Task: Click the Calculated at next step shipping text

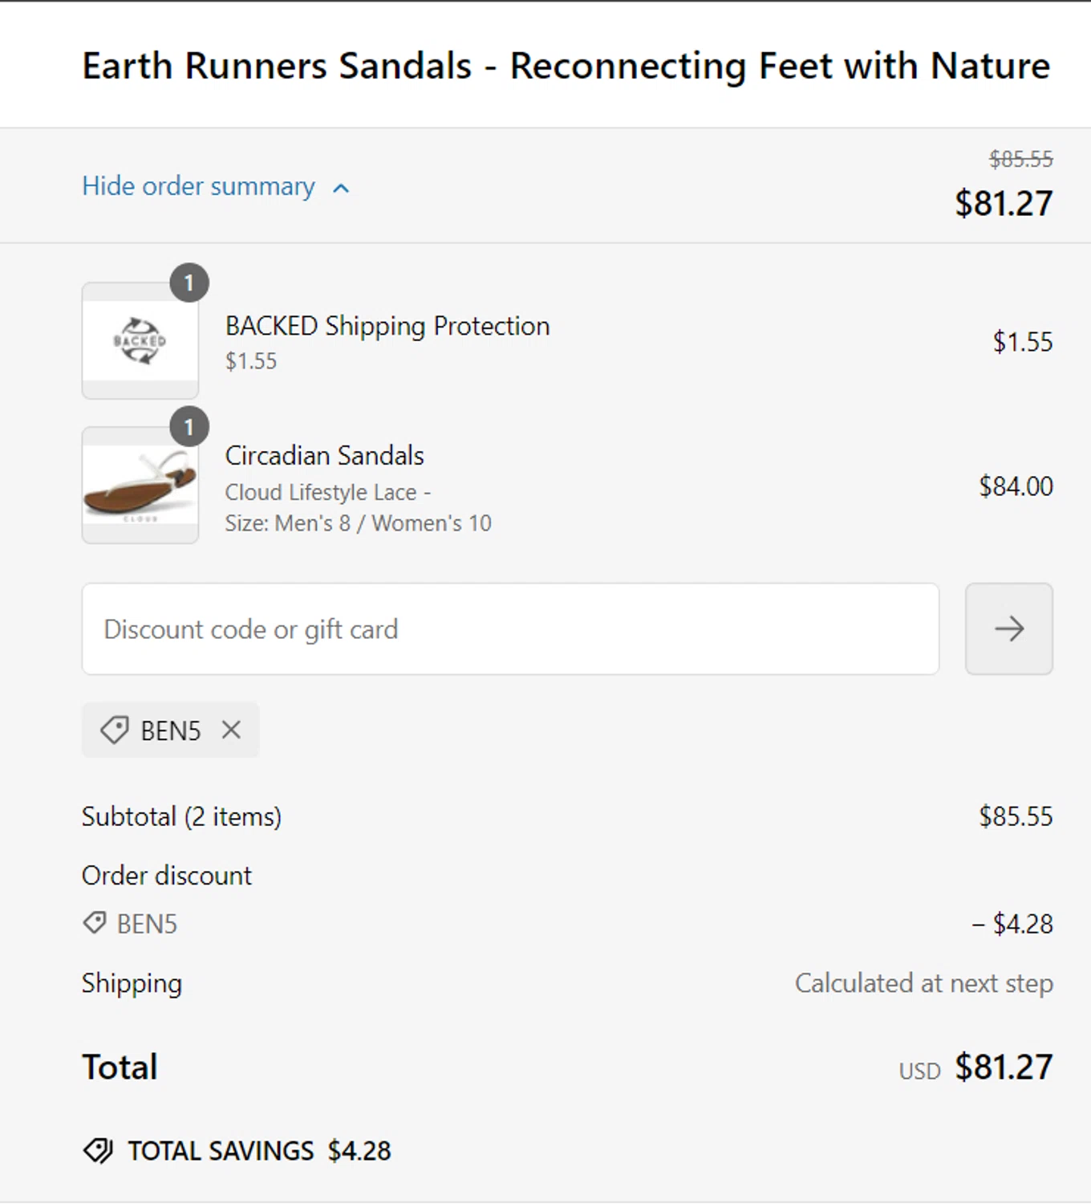Action: point(923,983)
